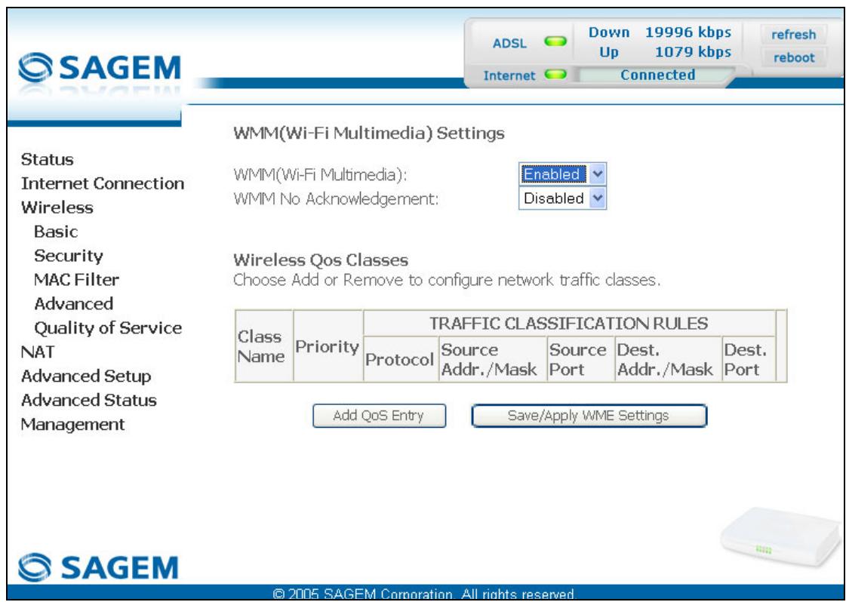Open the Status menu item
The width and height of the screenshot is (846, 602).
click(x=47, y=160)
